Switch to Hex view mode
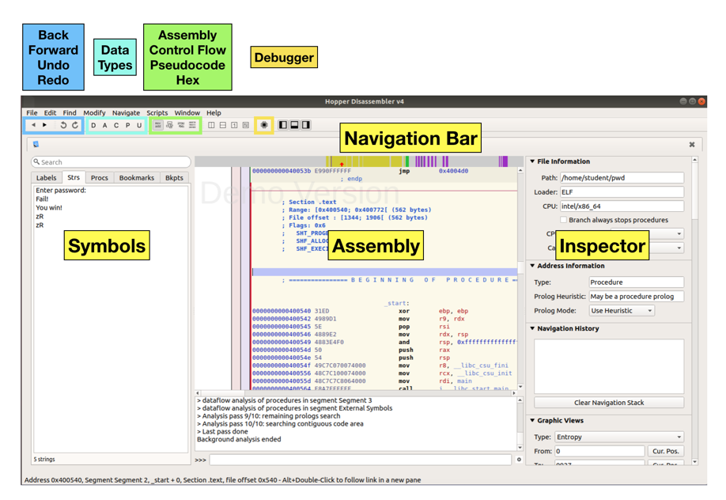The height and width of the screenshot is (500, 726). pyautogui.click(x=193, y=125)
